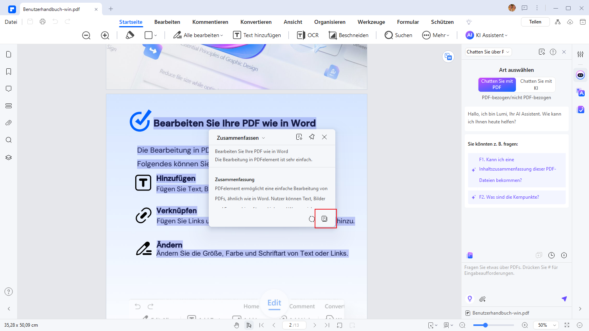
Task: Open the properties sliders icon in right sidebar
Action: point(580,54)
